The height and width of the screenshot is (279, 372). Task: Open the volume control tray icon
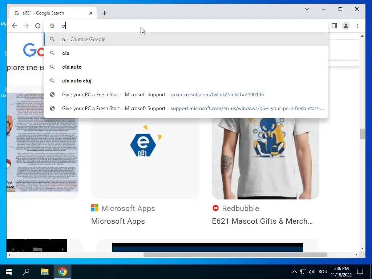312,272
